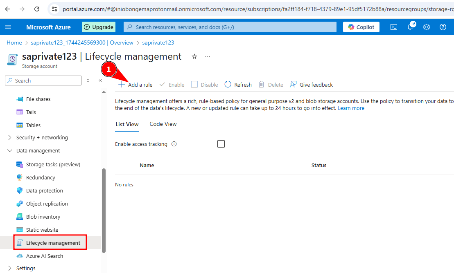Viewport: 454px width, 273px height.
Task: Click the Upgrade button
Action: [x=99, y=27]
